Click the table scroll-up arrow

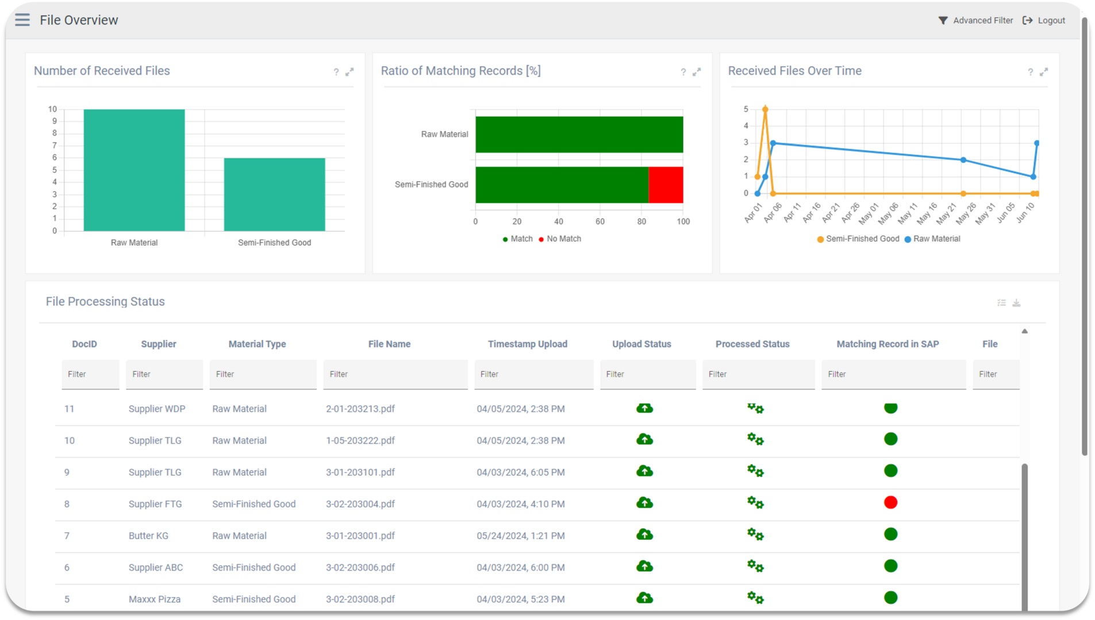pyautogui.click(x=1024, y=331)
